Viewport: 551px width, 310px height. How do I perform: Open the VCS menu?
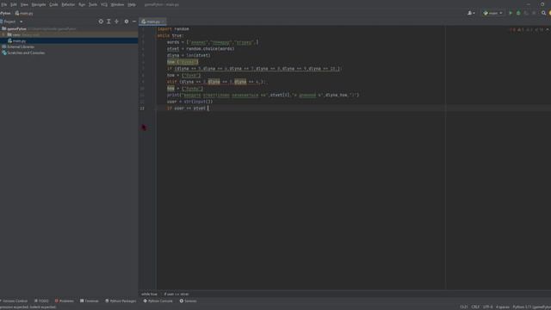(x=104, y=4)
